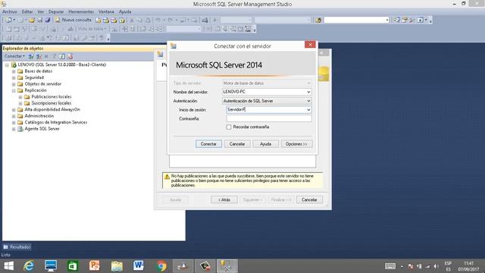Viewport: 485px width, 273px height.
Task: Click the Open File folder icon in toolbar
Action: (32, 20)
